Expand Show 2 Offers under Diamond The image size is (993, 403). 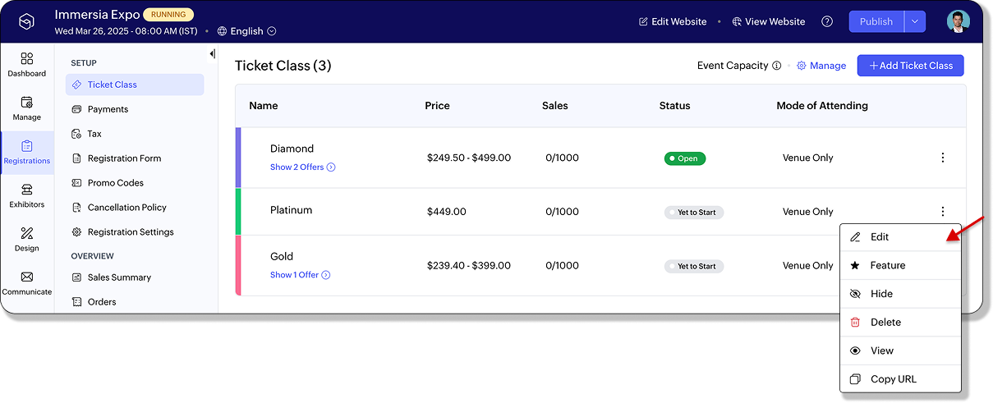pyautogui.click(x=302, y=167)
